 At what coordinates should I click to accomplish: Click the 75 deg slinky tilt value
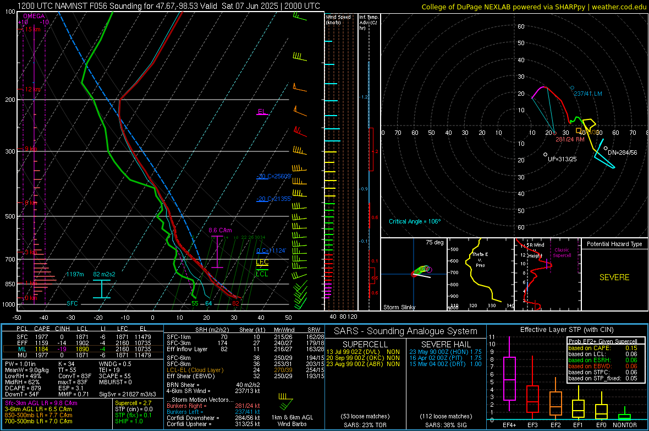tap(435, 242)
